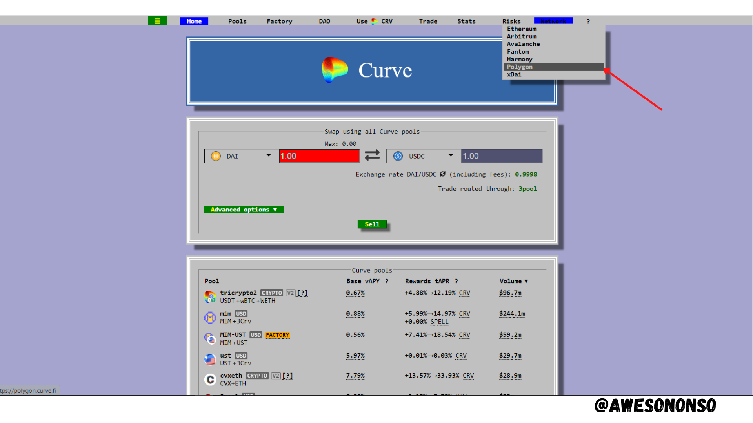Image resolution: width=753 pixels, height=423 pixels.
Task: Click the tricrypto2 pool icon
Action: click(210, 296)
